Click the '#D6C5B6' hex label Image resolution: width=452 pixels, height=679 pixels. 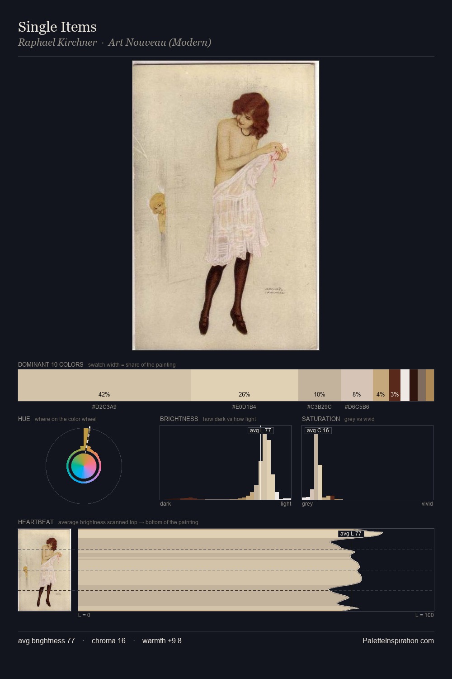pos(357,407)
